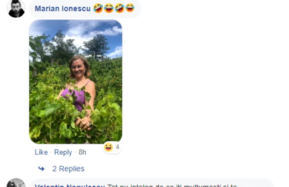Click the curved reply arrow icon
The height and width of the screenshot is (187, 289).
[41, 168]
